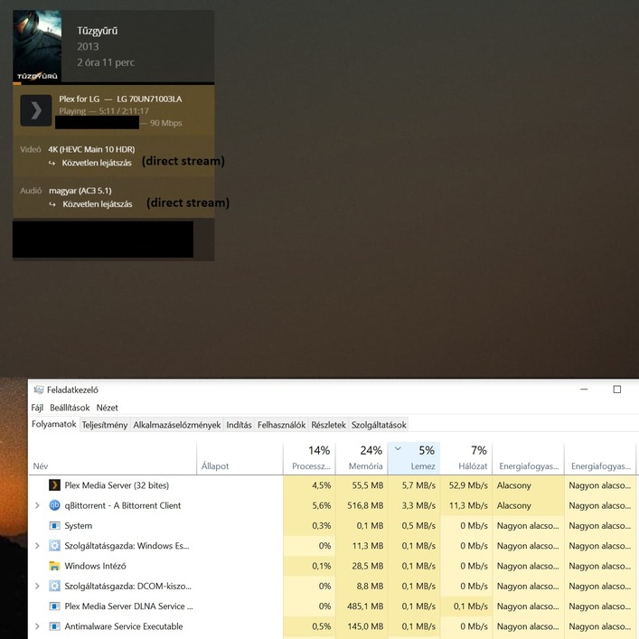Maximize the Feladatkezelő window
This screenshot has width=639, height=639.
(x=617, y=390)
